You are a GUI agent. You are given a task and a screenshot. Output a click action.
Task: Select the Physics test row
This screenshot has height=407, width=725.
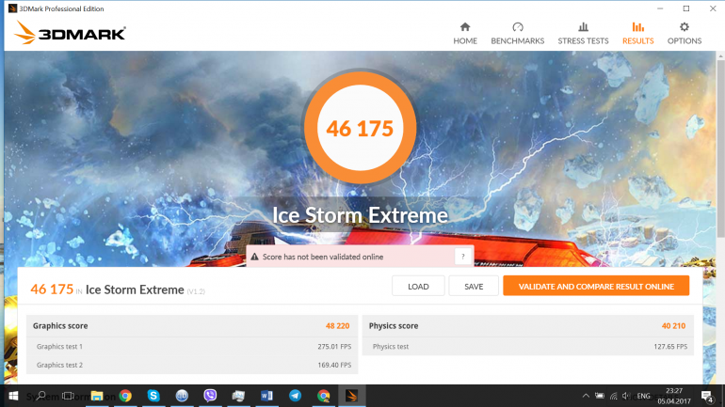pos(527,346)
